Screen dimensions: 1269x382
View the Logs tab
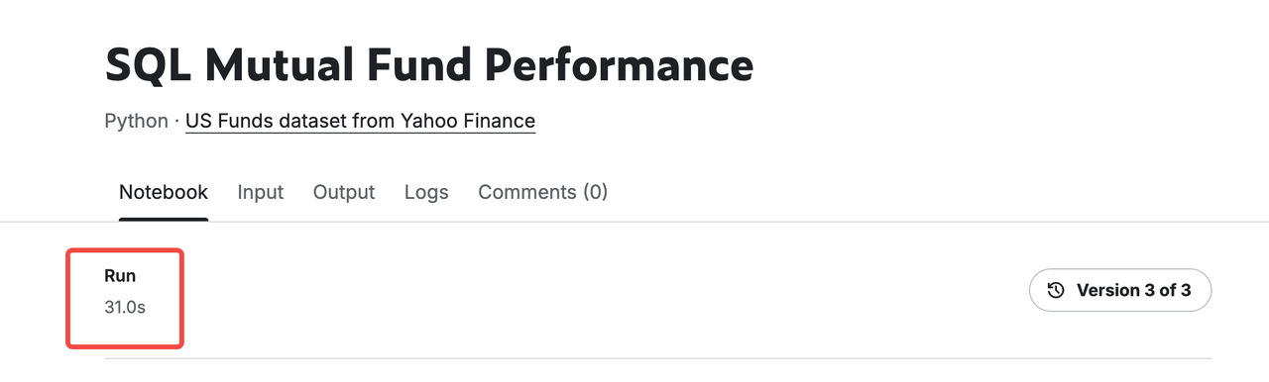coord(426,192)
